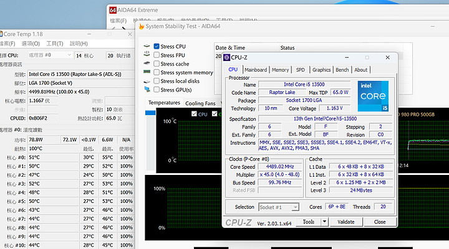Enable Stress system memory checkbox
The width and height of the screenshot is (449, 249).
pos(157,72)
